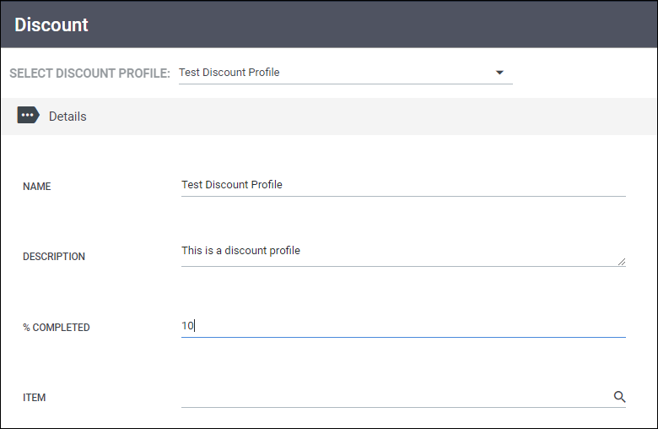
Task: Click the value 10 in % Completed
Action: coord(187,326)
